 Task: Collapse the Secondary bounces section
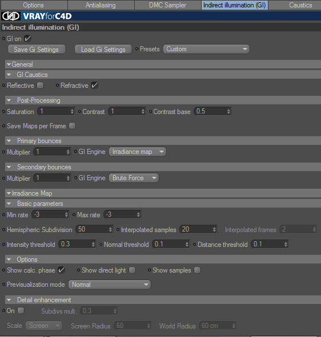9,167
